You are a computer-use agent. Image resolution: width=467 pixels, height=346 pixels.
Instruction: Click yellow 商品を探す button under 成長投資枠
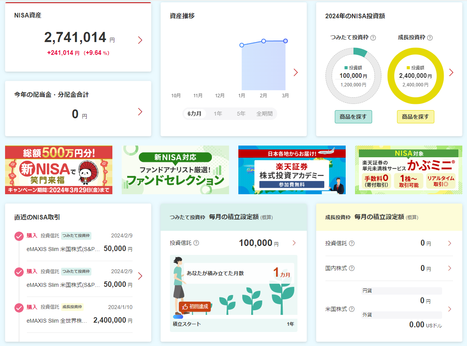tap(415, 117)
